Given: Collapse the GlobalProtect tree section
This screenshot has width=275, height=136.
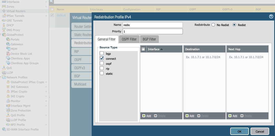Looking at the screenshot, I should 1,35.
